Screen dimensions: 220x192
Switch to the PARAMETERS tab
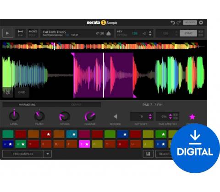click(x=27, y=105)
